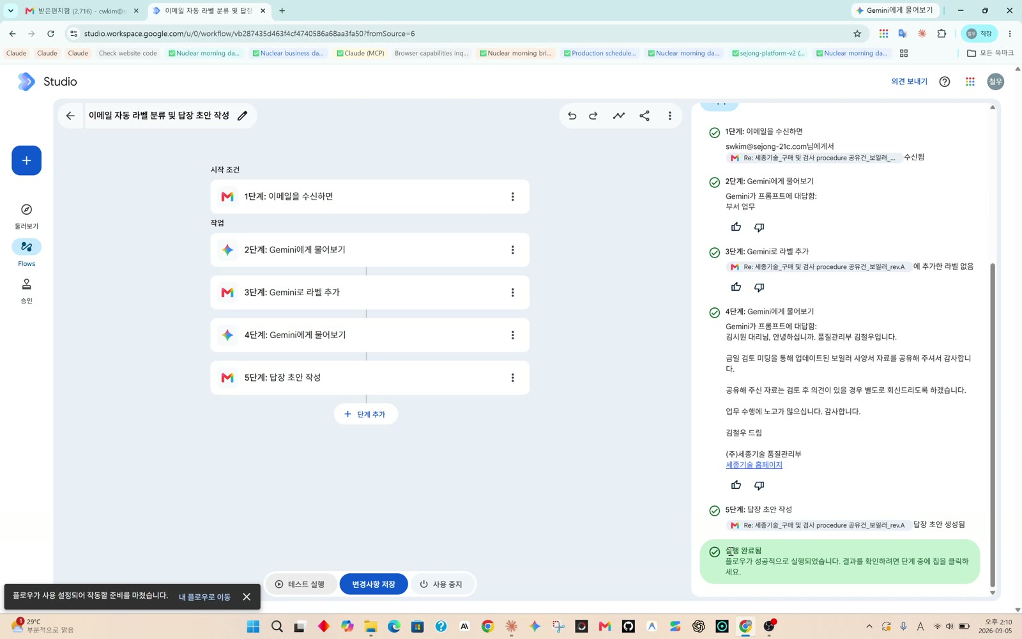This screenshot has height=639, width=1022.
Task: Give thumbs up to the 2단계 result
Action: (736, 227)
